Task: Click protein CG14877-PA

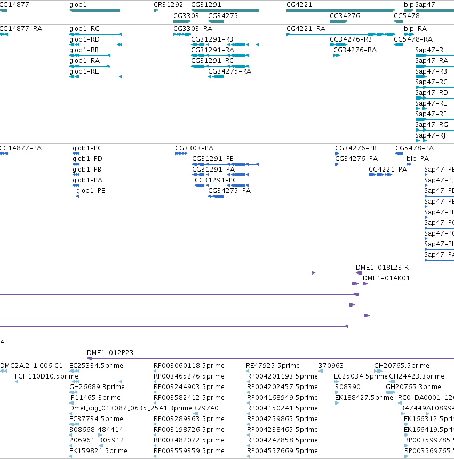Action: 20,148
